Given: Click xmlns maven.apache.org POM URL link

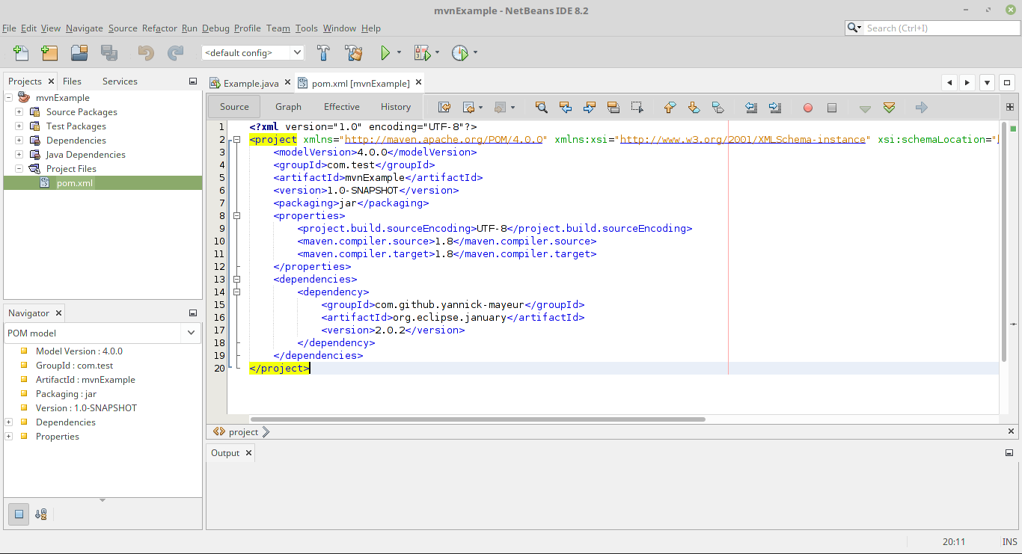Looking at the screenshot, I should (x=444, y=139).
